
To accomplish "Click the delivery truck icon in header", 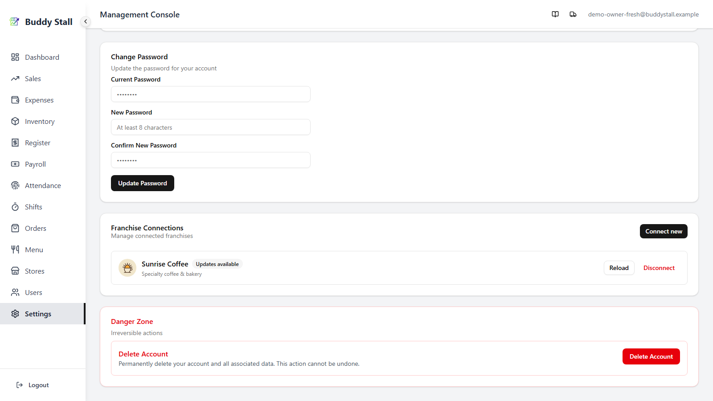I will point(573,14).
